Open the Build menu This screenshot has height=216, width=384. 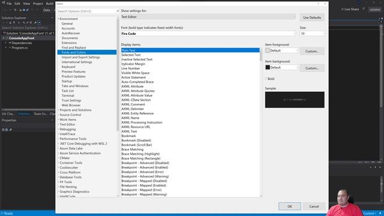(x=49, y=4)
